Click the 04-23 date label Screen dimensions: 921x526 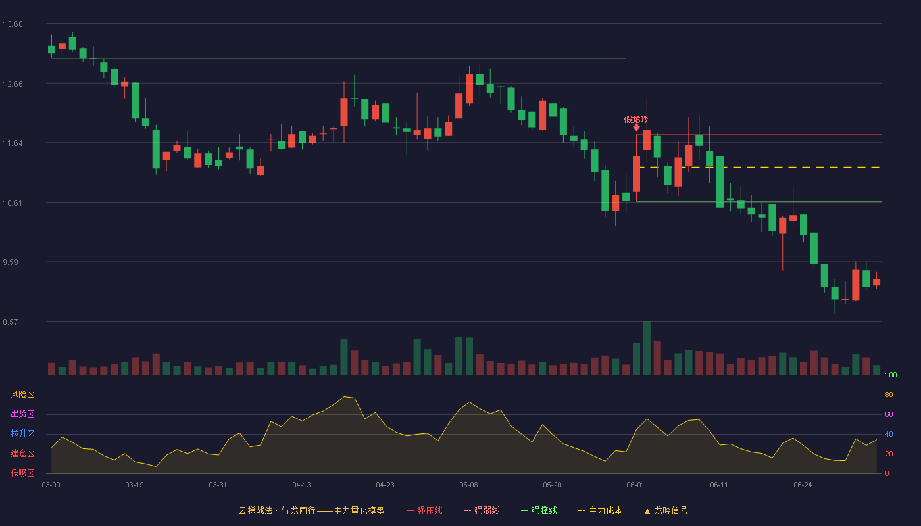coord(385,485)
